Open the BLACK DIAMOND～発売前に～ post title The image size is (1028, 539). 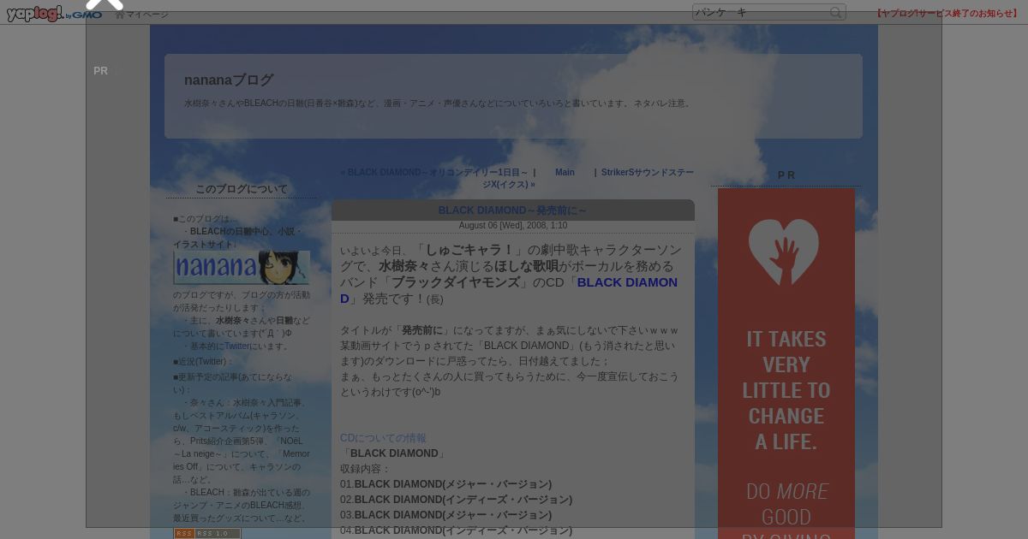[x=512, y=210]
